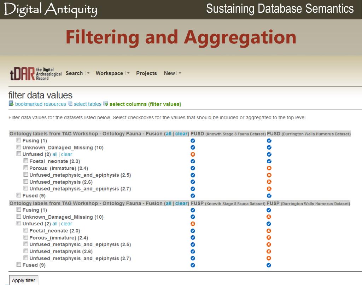Viewport: 362px width, 285px height.
Task: Click FUSP Durrington cross icon for Foetal_neonate row
Action: (269, 231)
